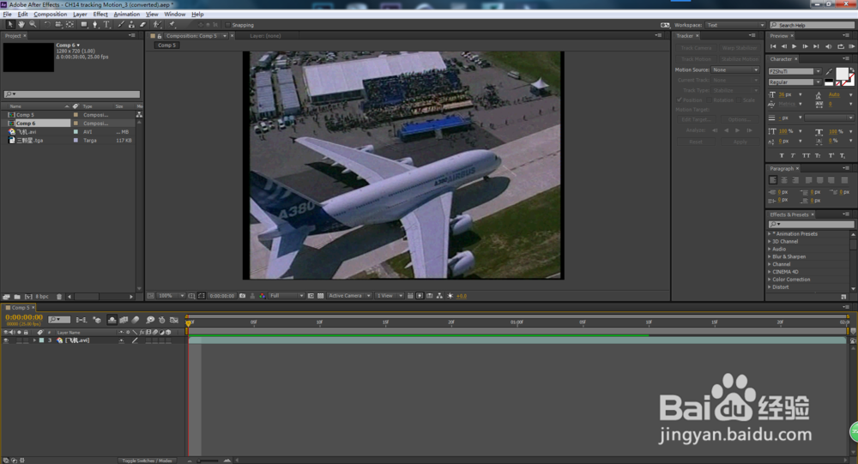Image resolution: width=858 pixels, height=464 pixels.
Task: Select the Eraser tool
Action: pos(142,25)
